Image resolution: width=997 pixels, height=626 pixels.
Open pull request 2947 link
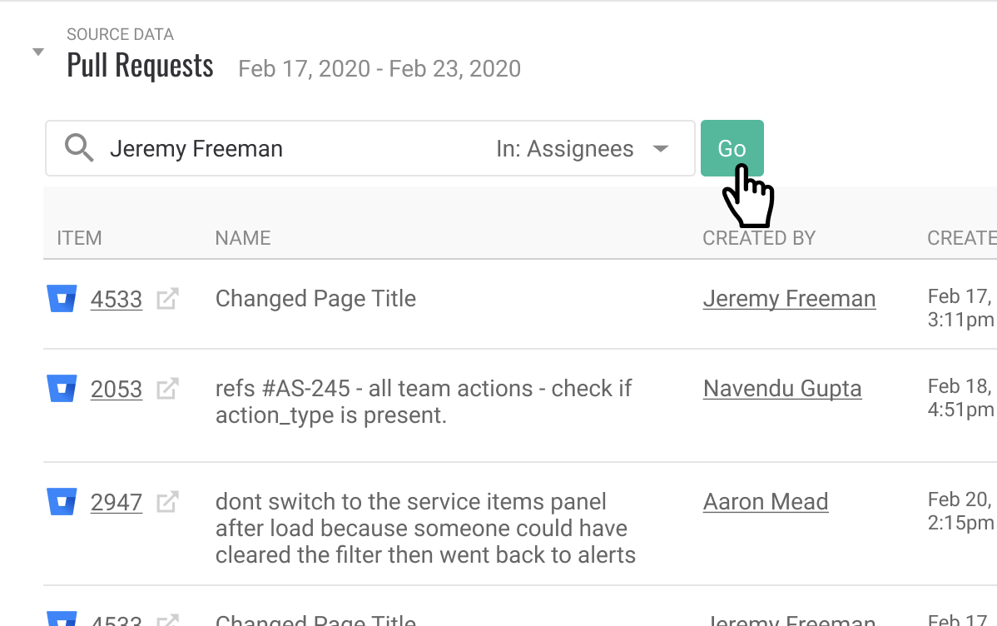[x=117, y=503]
